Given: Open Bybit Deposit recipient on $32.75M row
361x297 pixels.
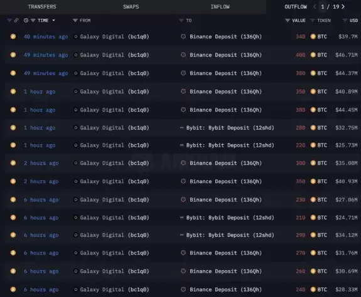Looking at the screenshot, I should tap(230, 128).
